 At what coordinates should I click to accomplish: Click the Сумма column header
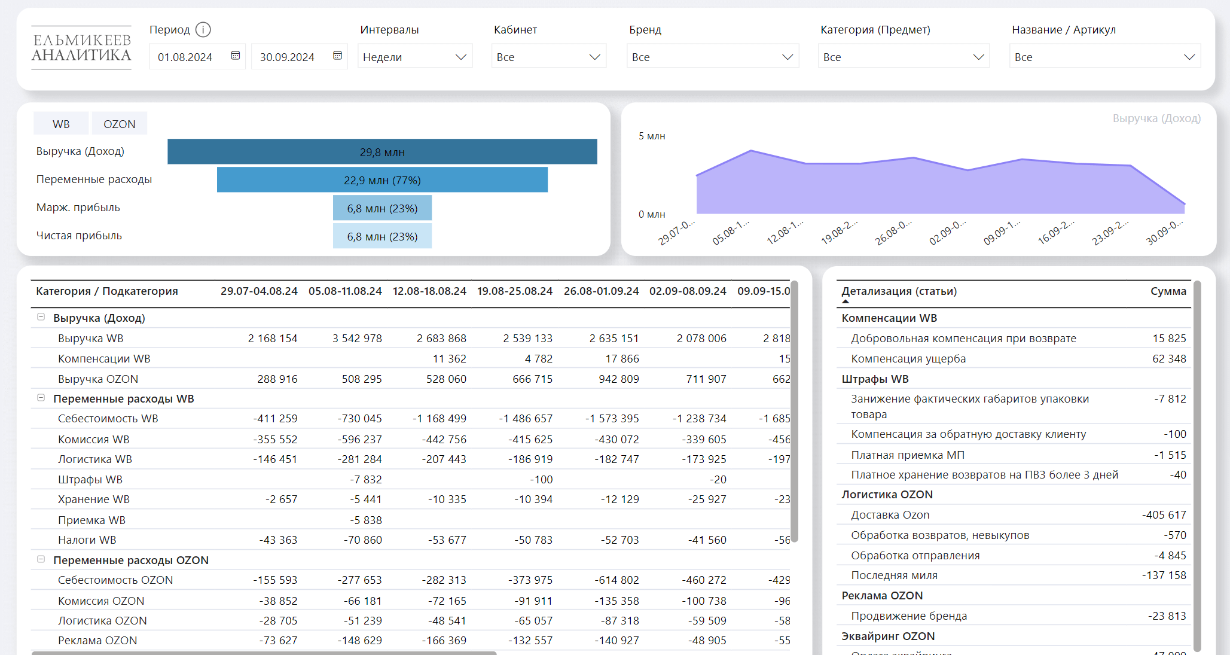(x=1168, y=291)
